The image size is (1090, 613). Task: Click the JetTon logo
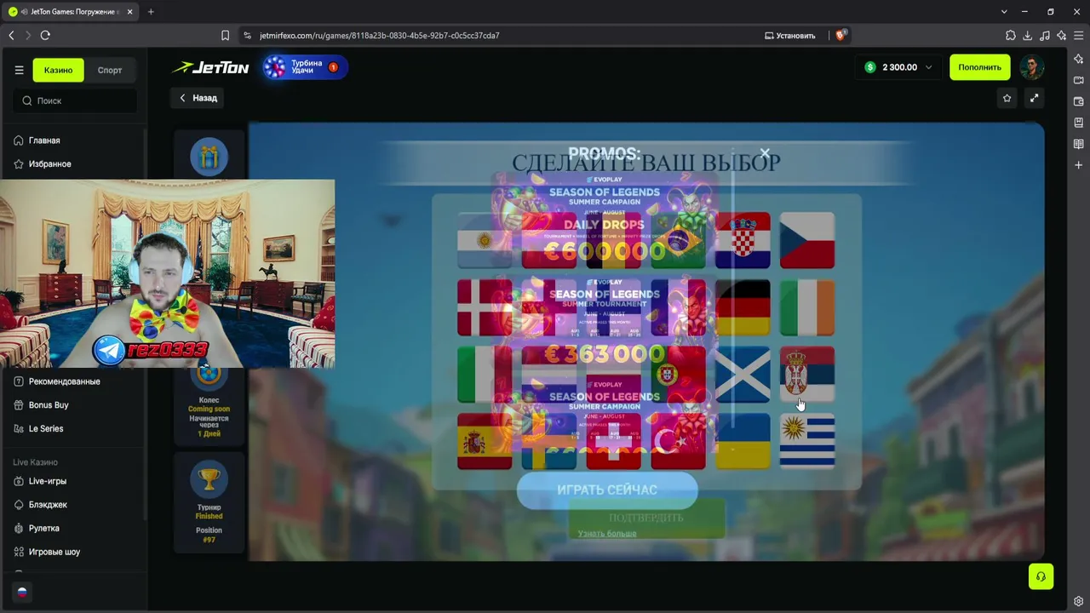click(210, 67)
